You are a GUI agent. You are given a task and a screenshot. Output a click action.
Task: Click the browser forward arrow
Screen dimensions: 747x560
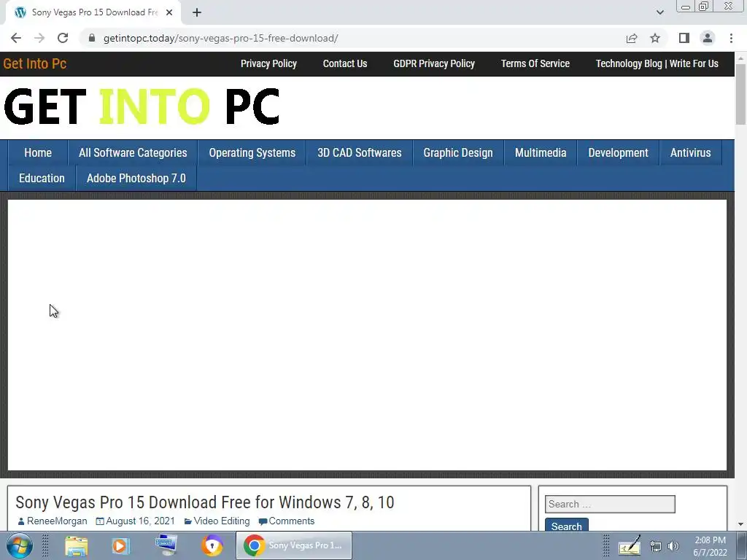pyautogui.click(x=39, y=38)
